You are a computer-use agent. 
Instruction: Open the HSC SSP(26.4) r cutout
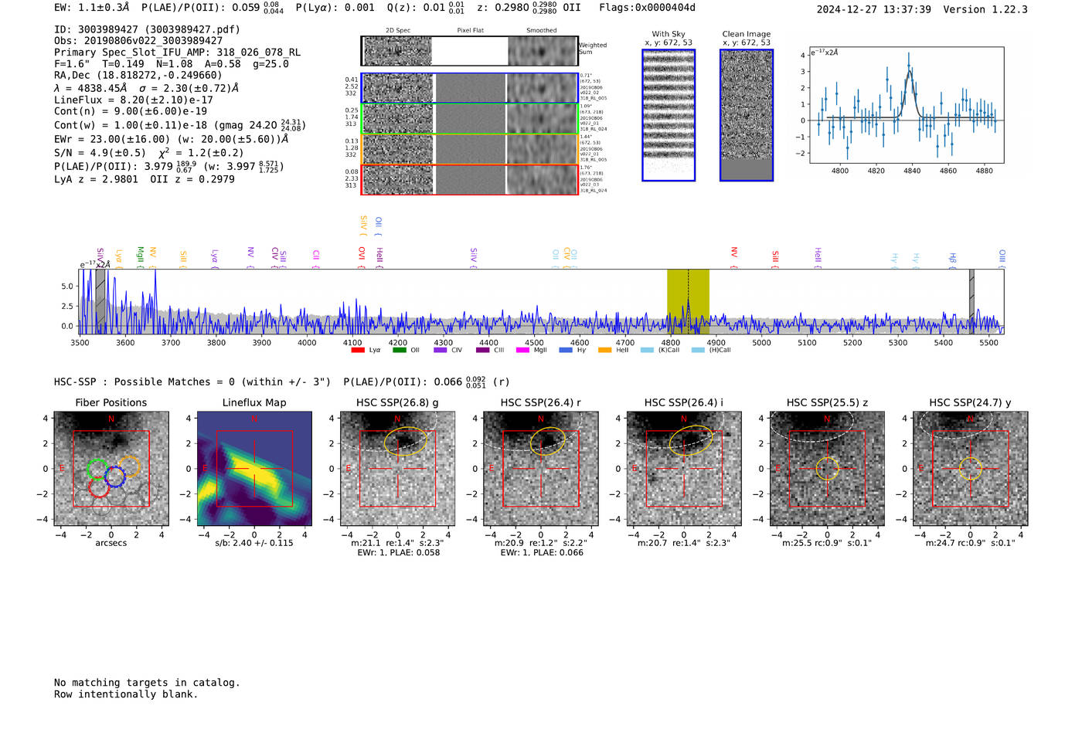tap(541, 469)
